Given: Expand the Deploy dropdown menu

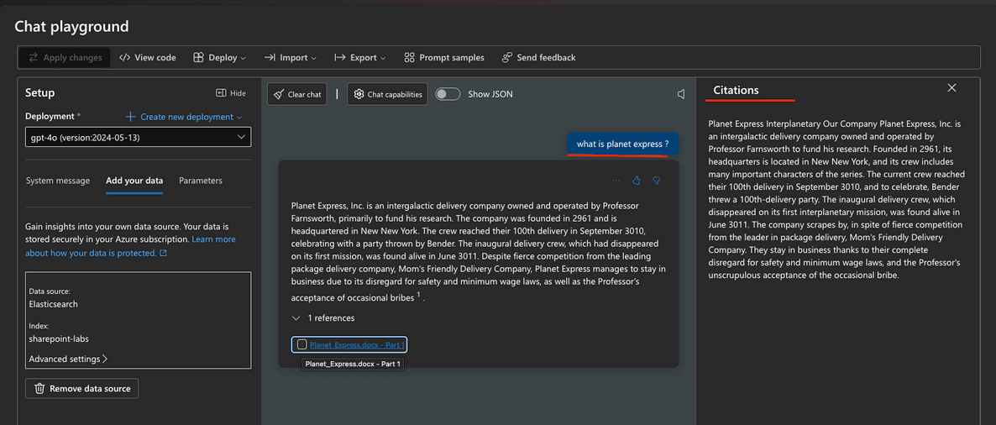Looking at the screenshot, I should 219,58.
